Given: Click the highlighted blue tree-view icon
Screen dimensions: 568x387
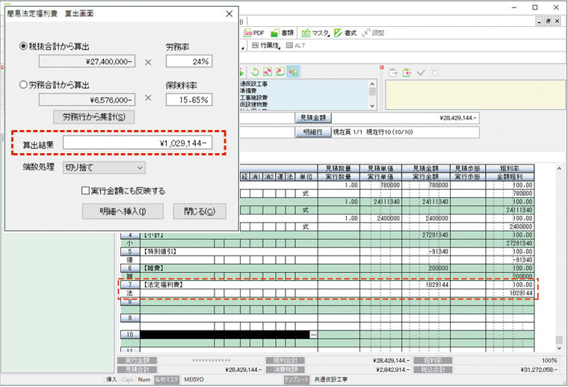Looking at the screenshot, I should click(293, 72).
